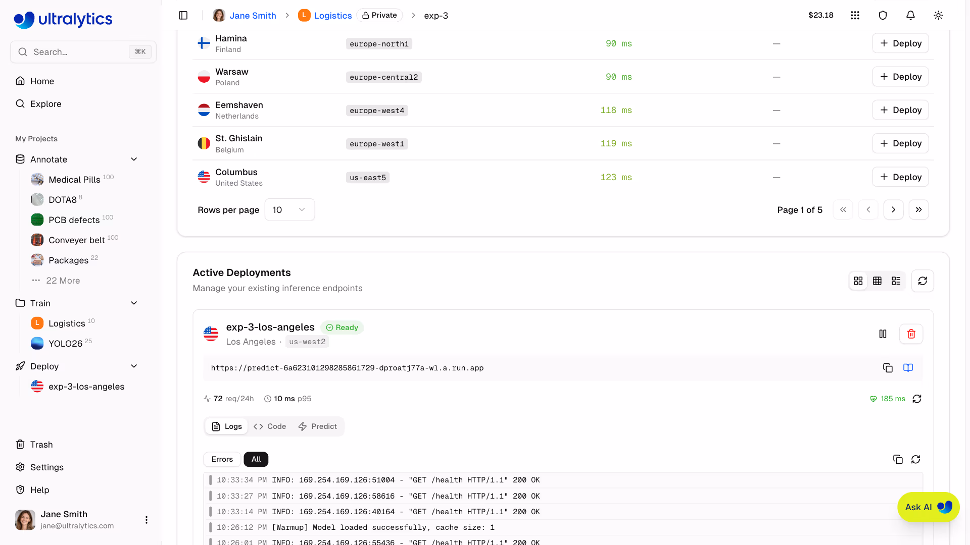Switch deployments to table view
Screen dimensions: 970x545
point(877,281)
